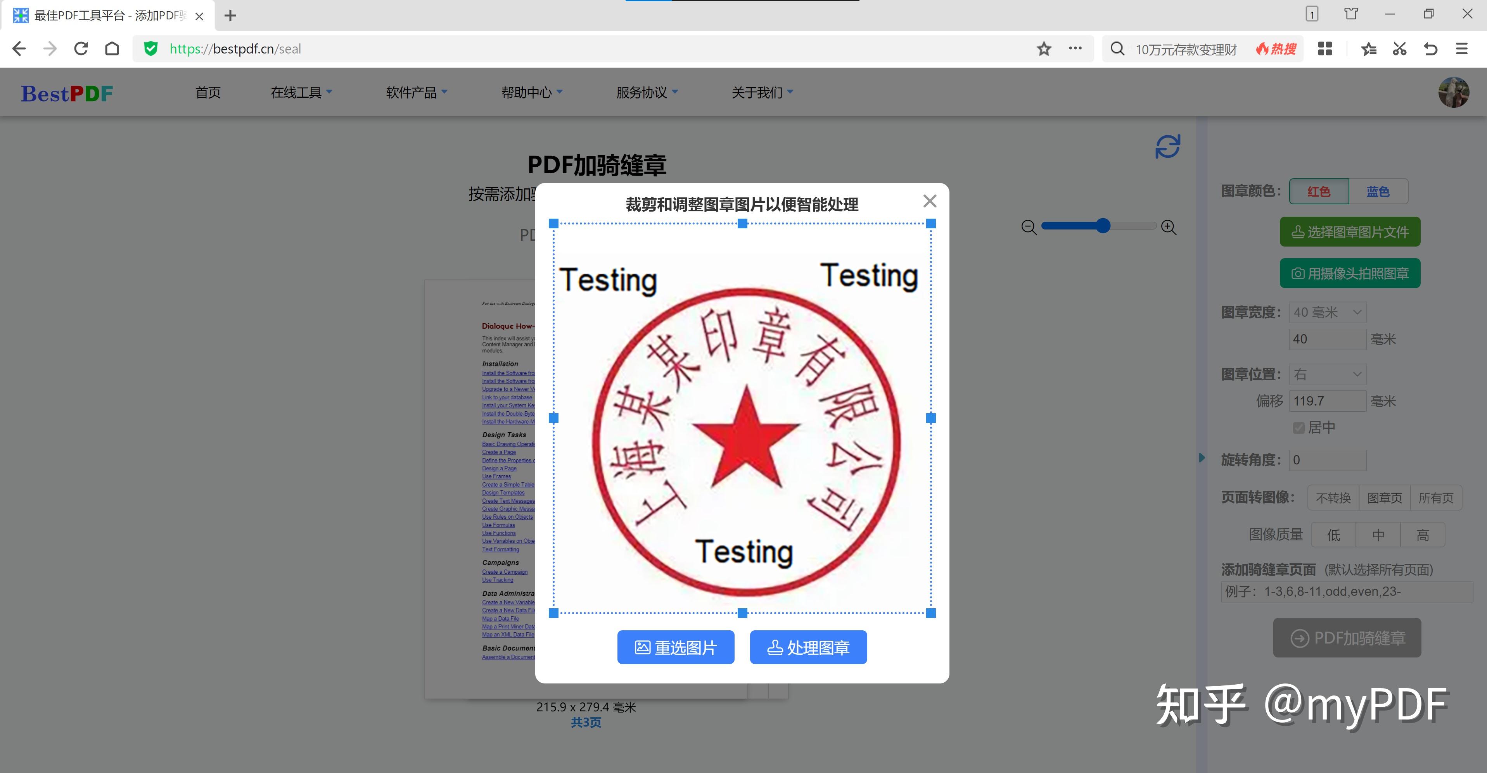Click the 共3页 page count text
Image resolution: width=1487 pixels, height=773 pixels.
(x=586, y=722)
